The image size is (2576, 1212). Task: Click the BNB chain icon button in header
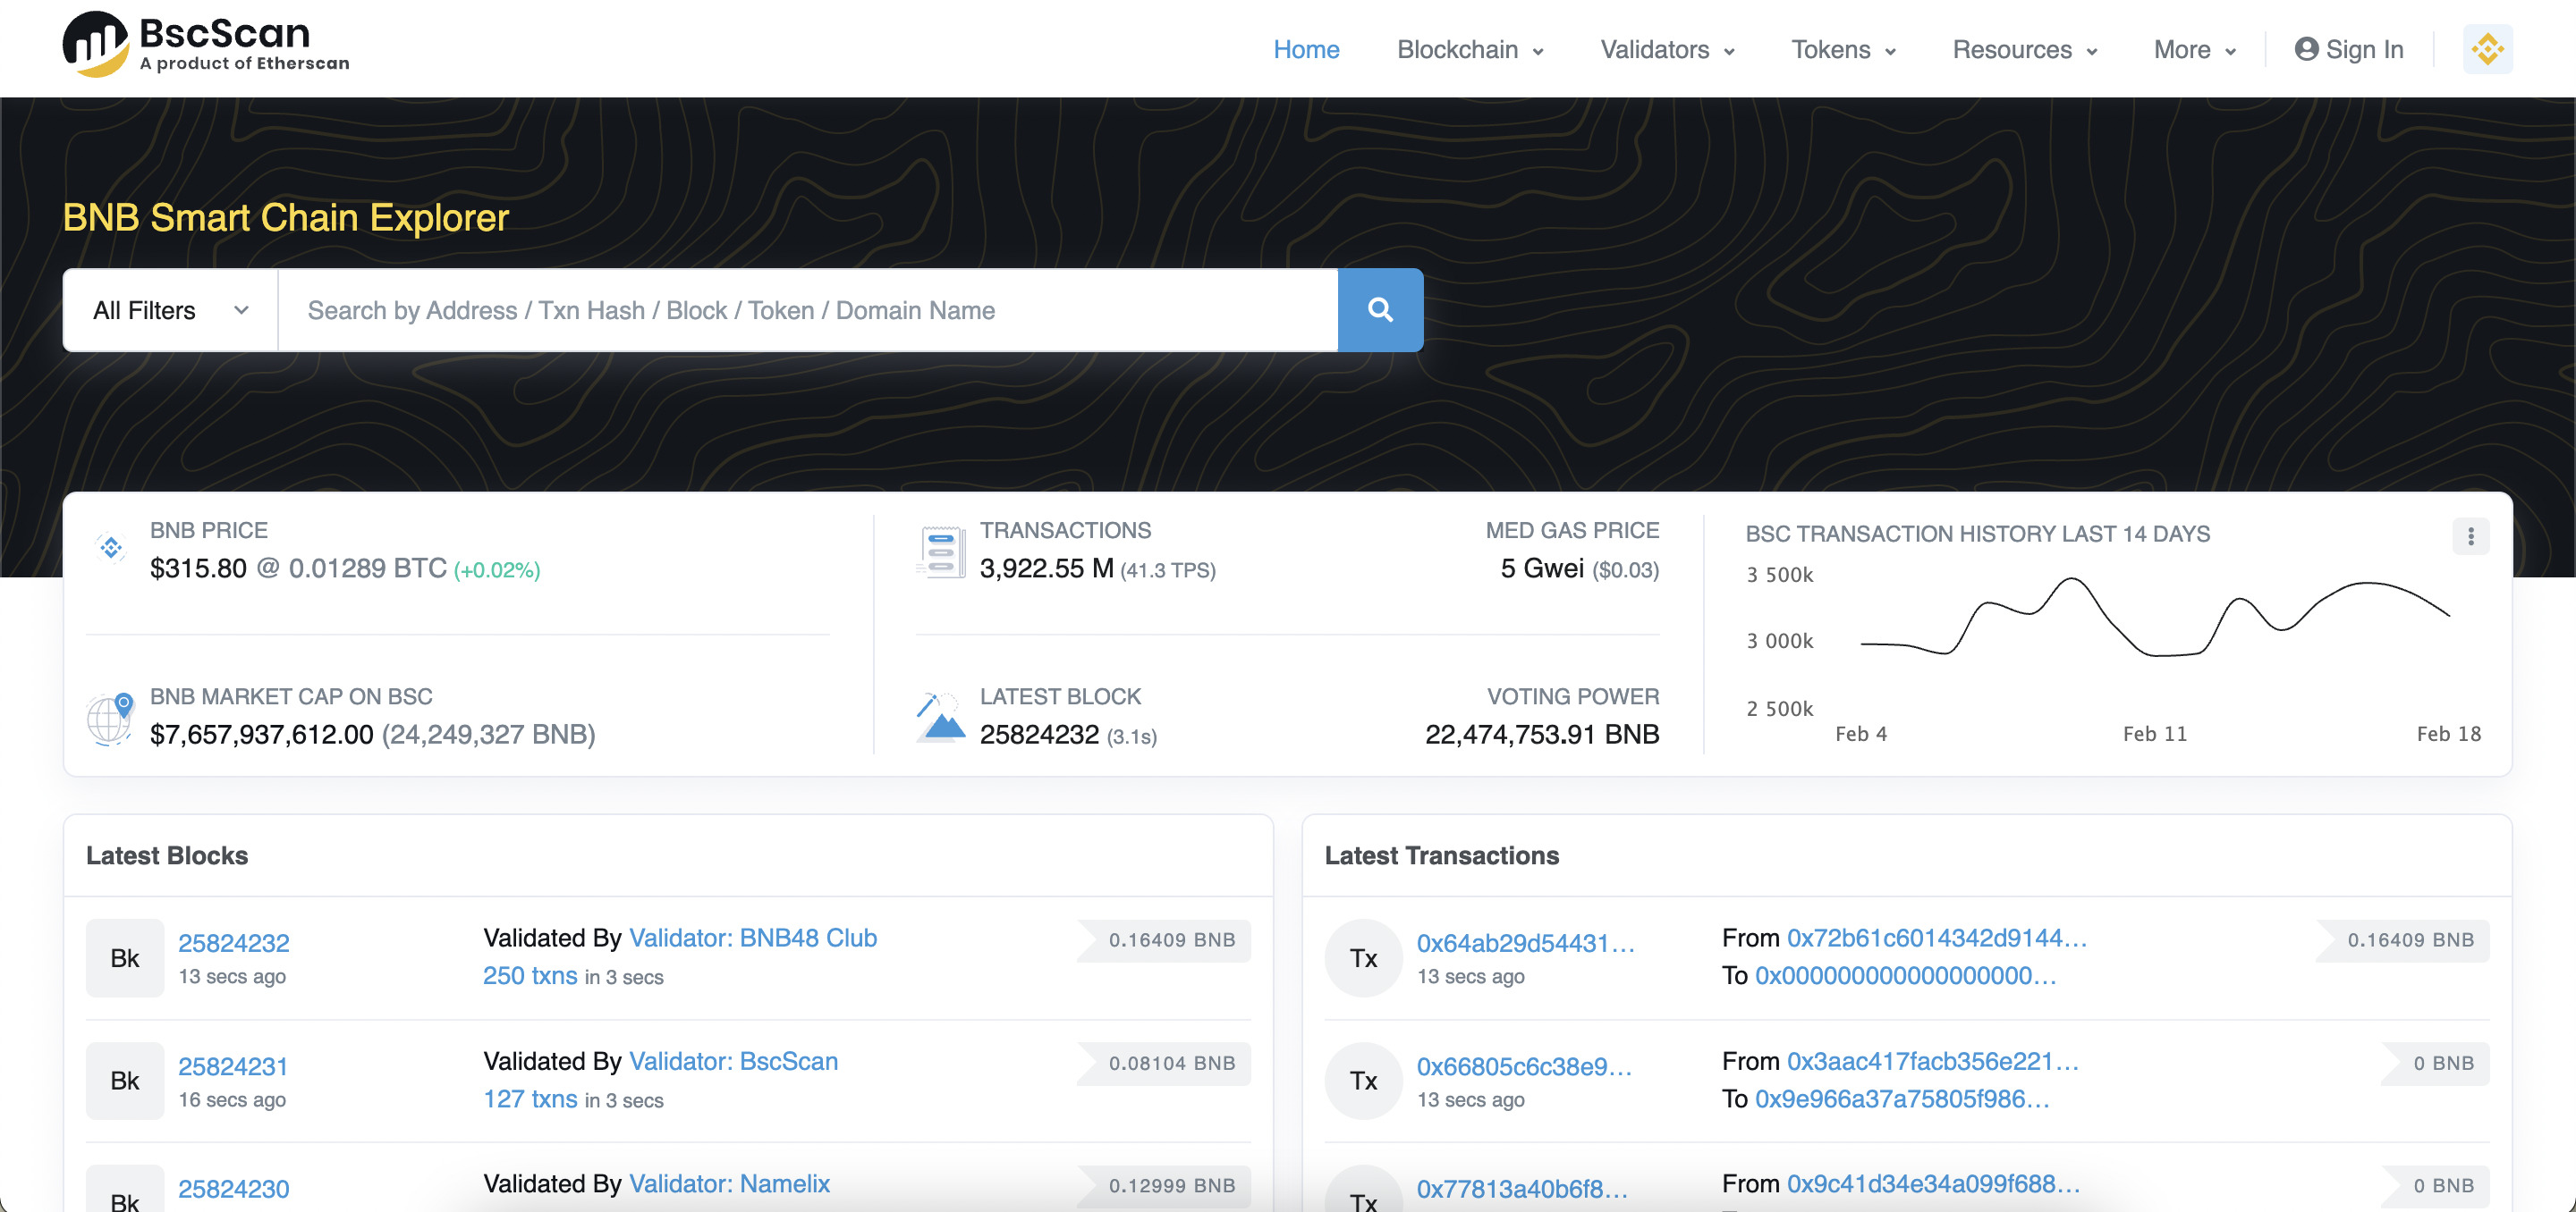point(2487,49)
